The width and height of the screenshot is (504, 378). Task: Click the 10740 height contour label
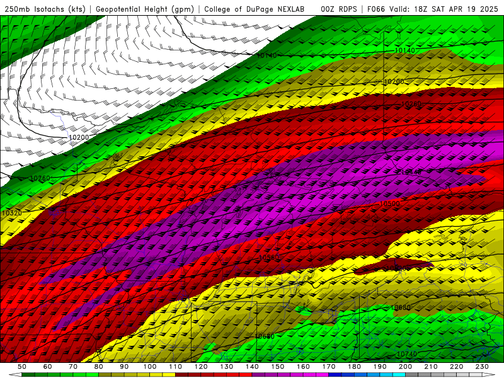407,354
